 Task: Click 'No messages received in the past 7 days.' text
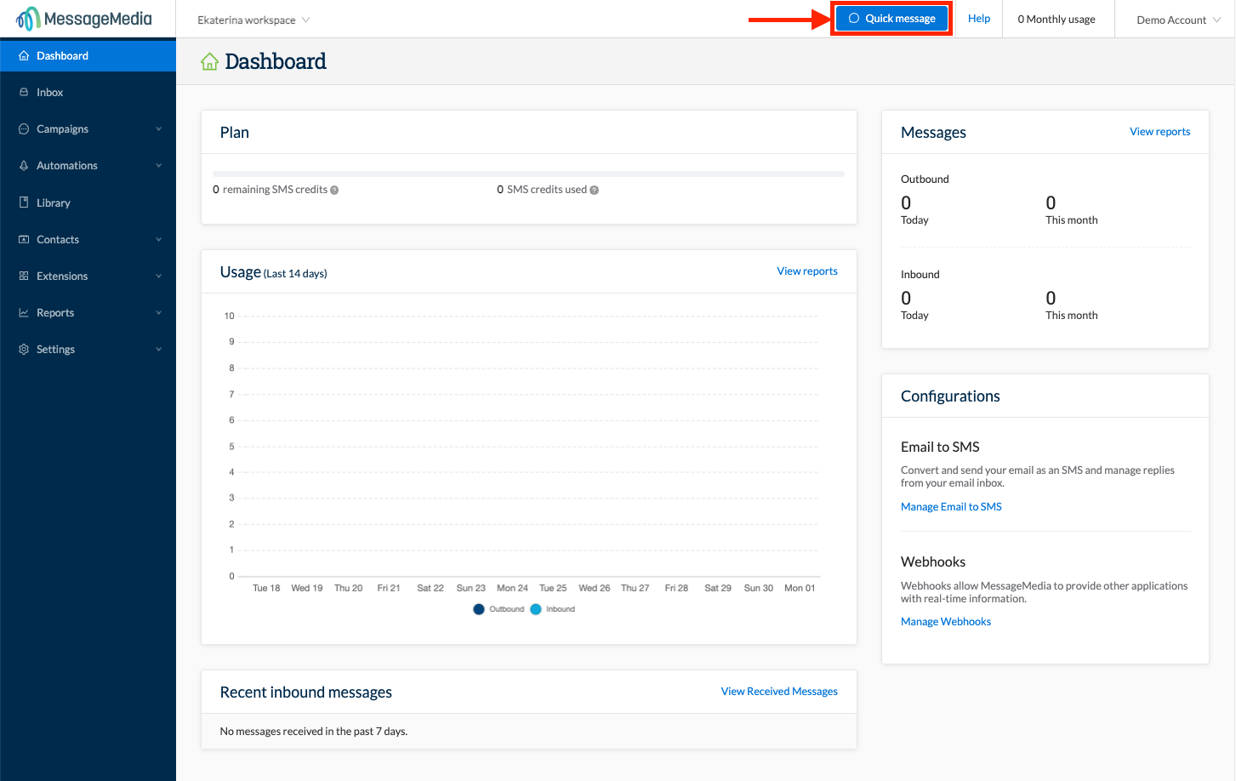314,732
